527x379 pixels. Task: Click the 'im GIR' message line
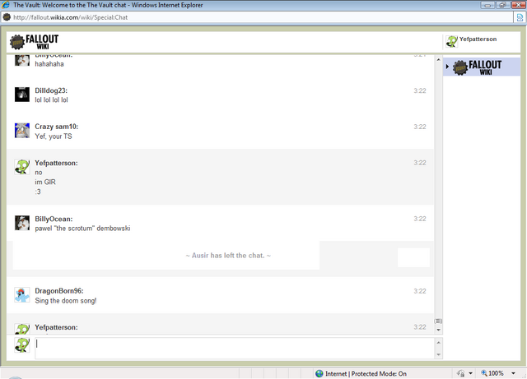[45, 182]
